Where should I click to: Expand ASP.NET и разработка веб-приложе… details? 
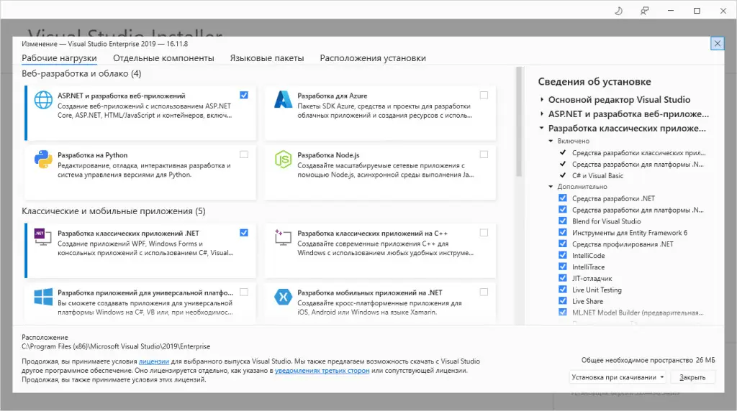point(542,114)
